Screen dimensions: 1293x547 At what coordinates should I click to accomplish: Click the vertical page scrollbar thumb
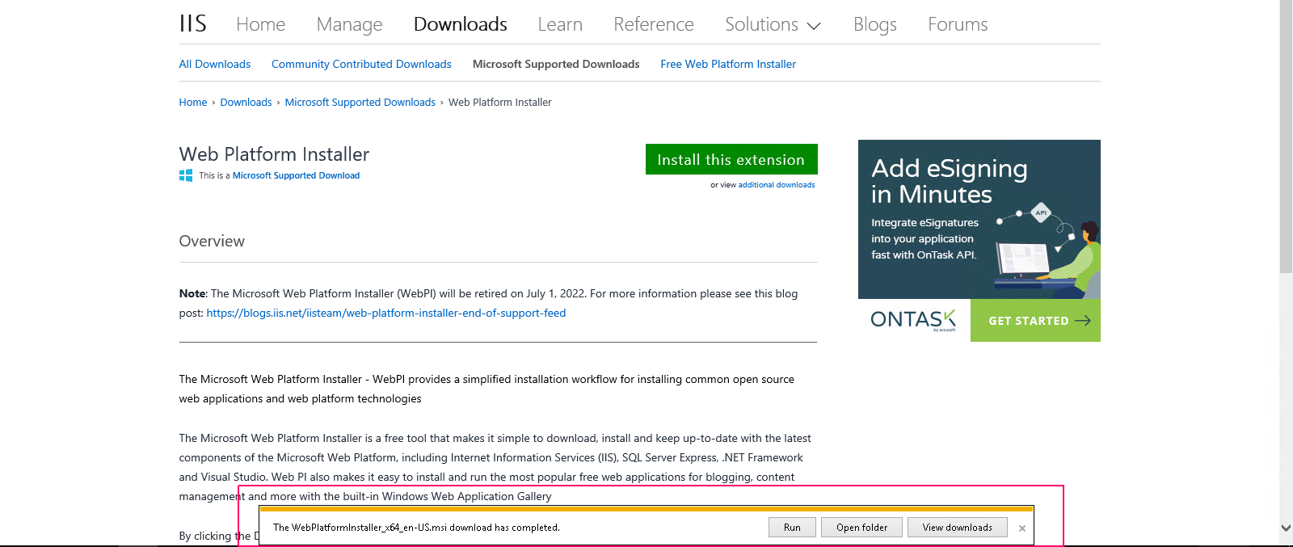[x=1286, y=136]
